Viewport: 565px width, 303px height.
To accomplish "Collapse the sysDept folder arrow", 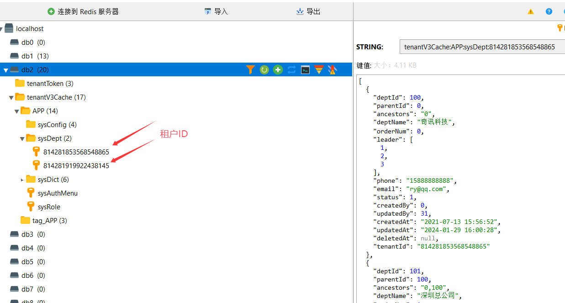I will pyautogui.click(x=22, y=138).
